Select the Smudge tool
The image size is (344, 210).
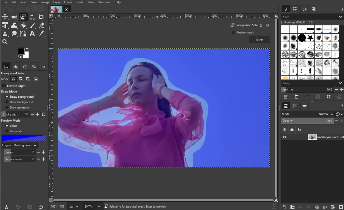(14, 34)
